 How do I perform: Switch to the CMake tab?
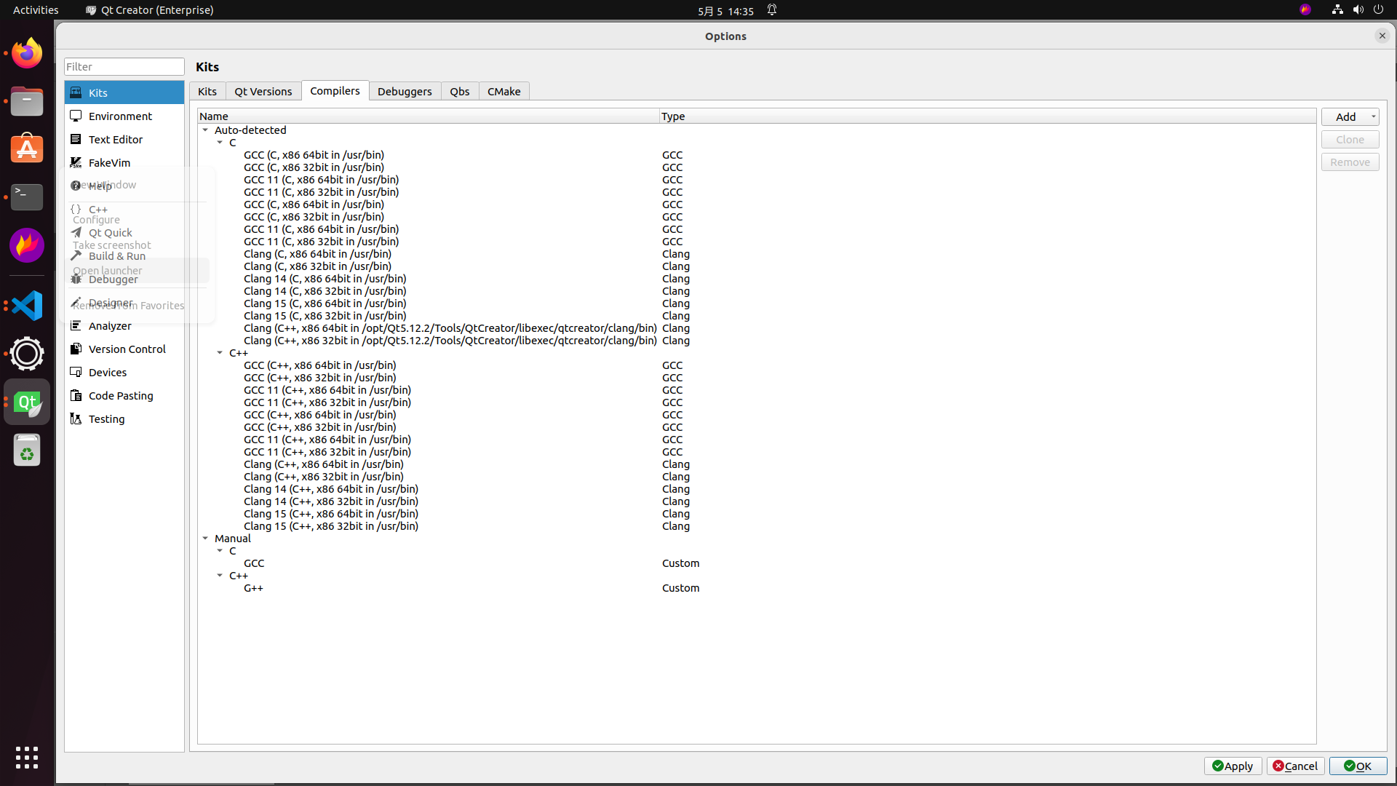[x=504, y=91]
